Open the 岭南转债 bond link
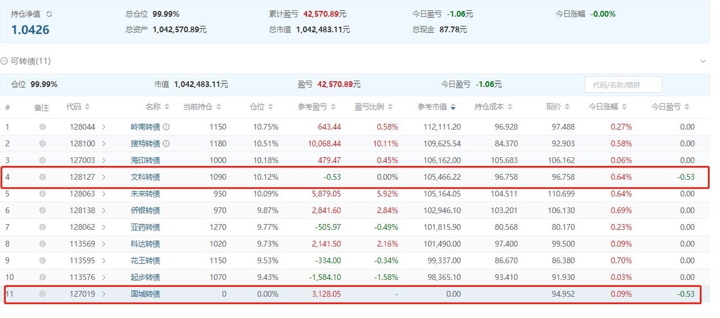Viewport: 720px width, 318px height. click(x=145, y=127)
